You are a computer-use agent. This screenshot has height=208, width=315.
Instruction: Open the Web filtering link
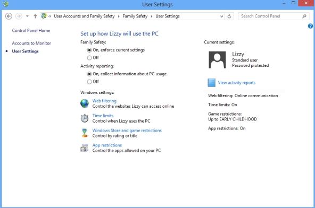click(104, 101)
